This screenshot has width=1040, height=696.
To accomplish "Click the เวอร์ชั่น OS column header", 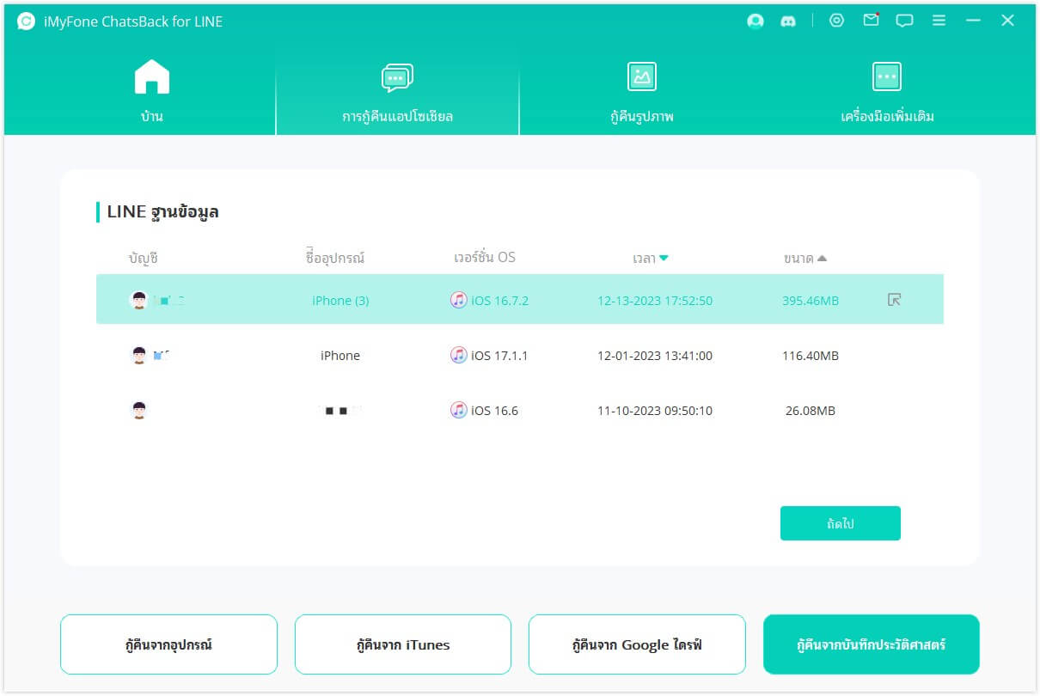I will click(x=485, y=258).
